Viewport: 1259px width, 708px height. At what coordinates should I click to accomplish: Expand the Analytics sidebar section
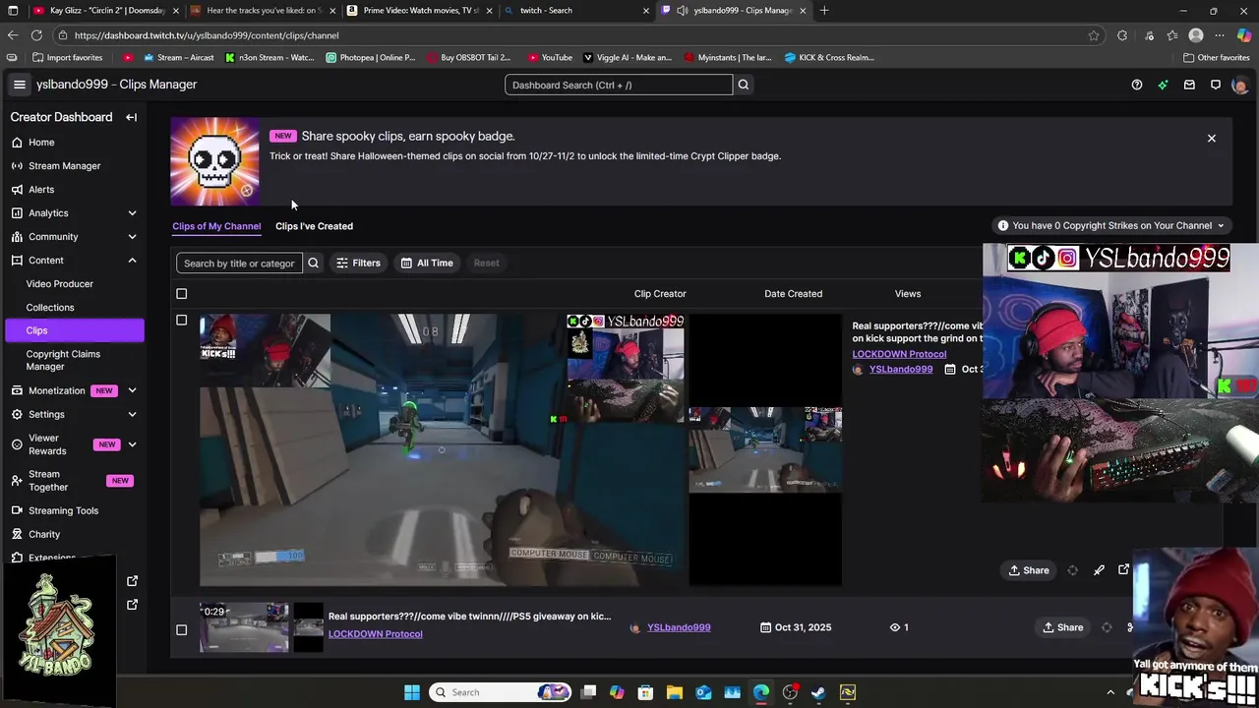tap(132, 213)
